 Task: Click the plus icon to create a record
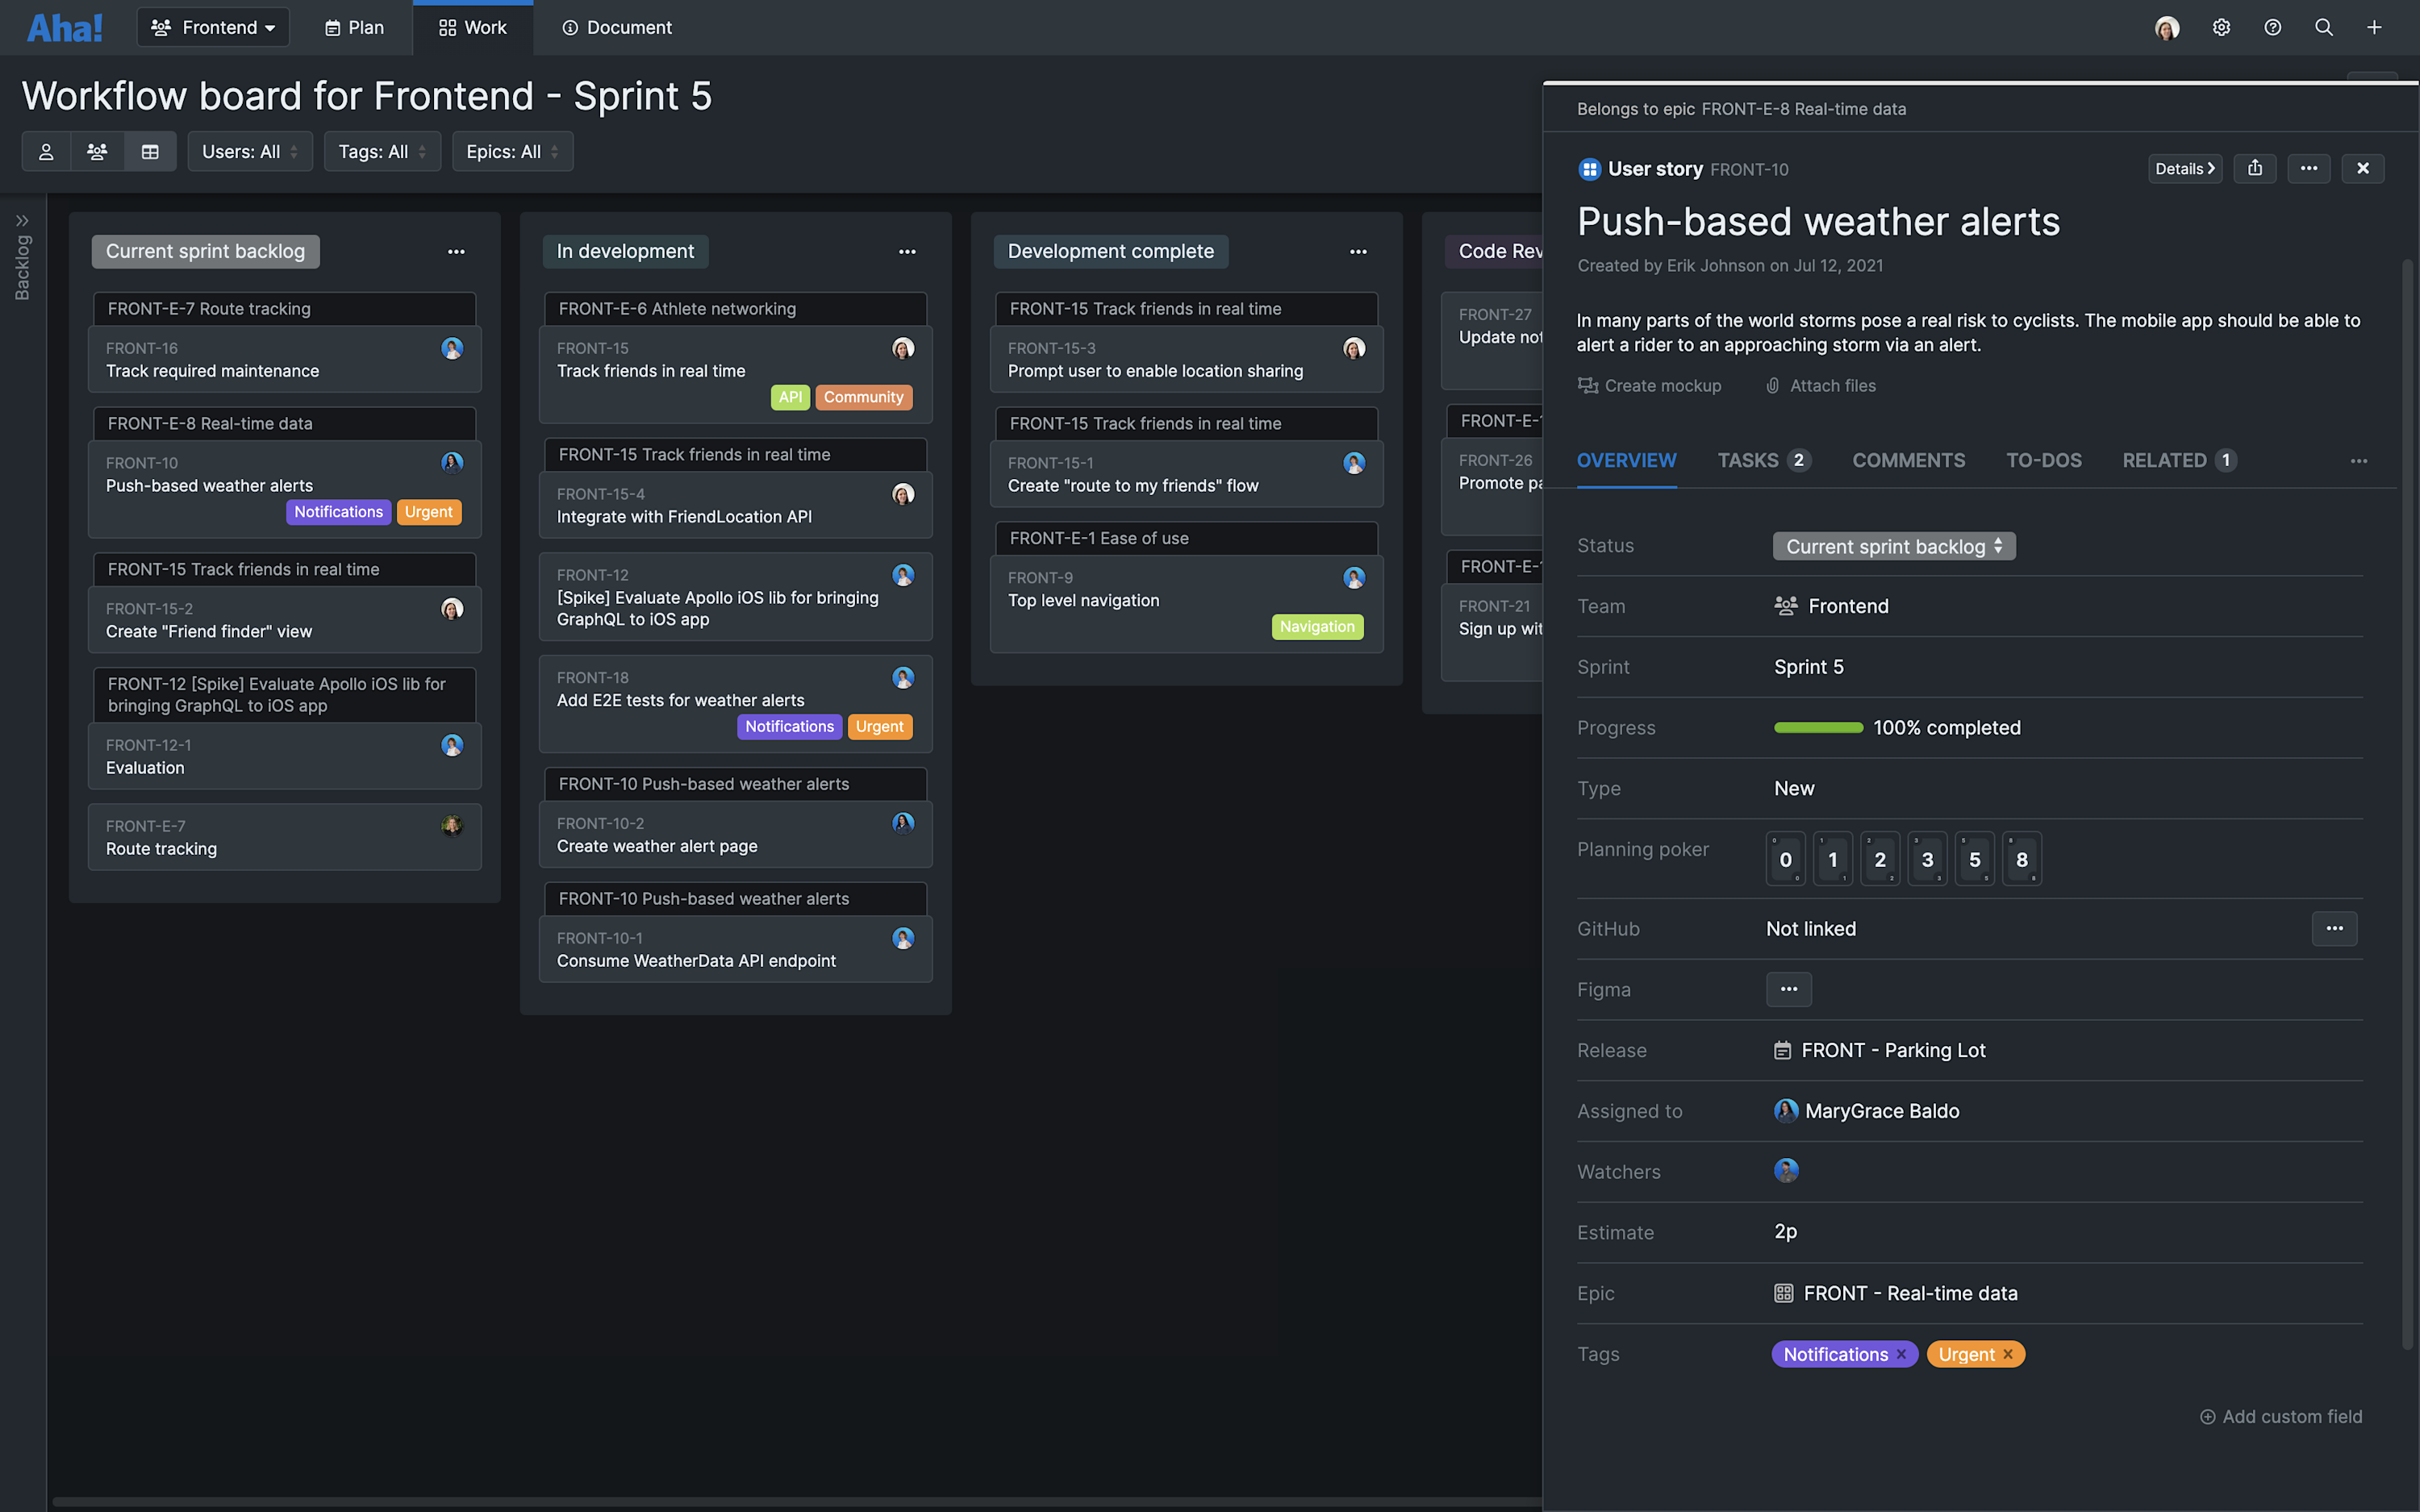click(x=2375, y=27)
